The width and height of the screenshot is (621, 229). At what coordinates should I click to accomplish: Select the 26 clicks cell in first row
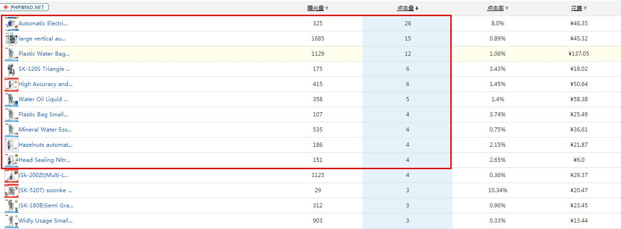[407, 23]
